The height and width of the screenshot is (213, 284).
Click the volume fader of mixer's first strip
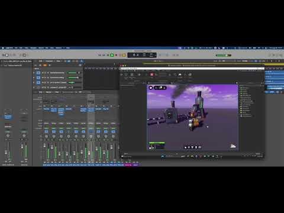click(45, 146)
